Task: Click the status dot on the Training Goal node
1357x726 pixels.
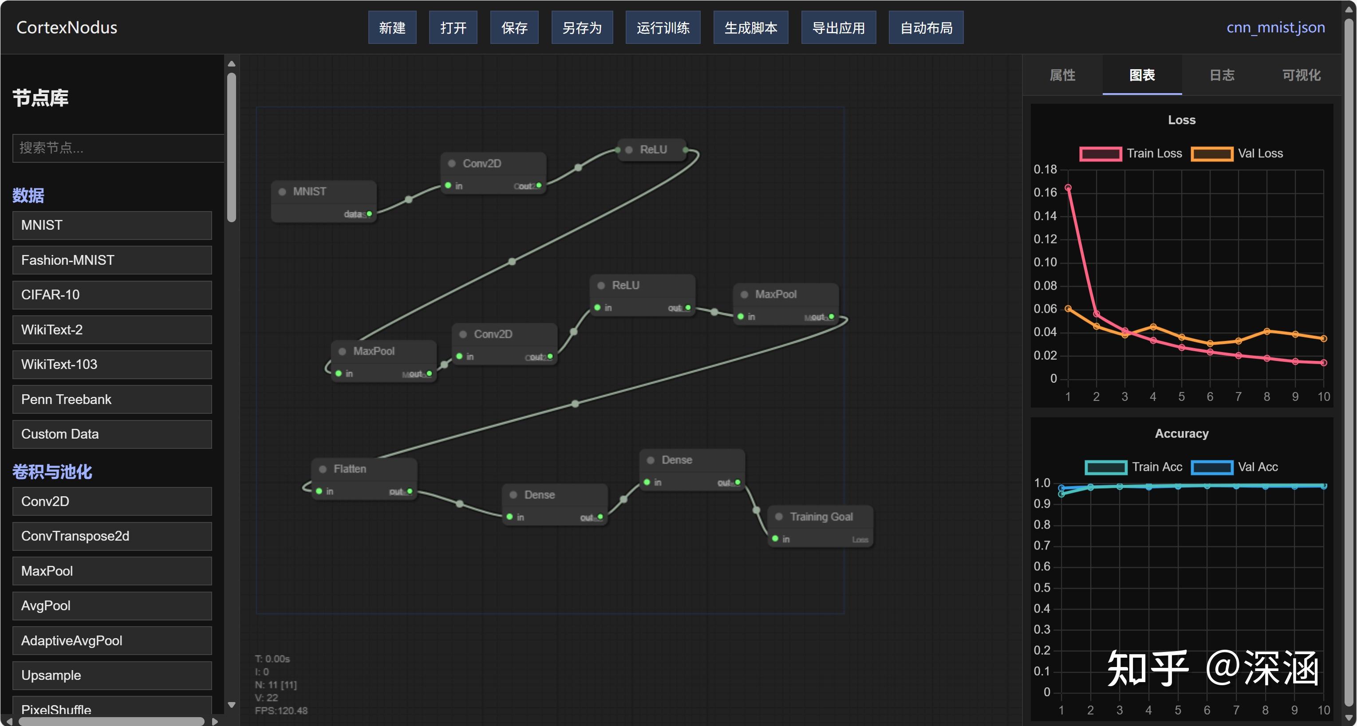Action: point(779,517)
